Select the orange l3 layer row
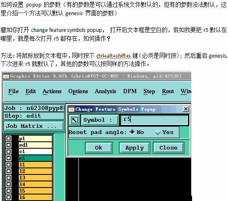Image resolution: width=228 pixels, height=201 pixels. pos(35,178)
